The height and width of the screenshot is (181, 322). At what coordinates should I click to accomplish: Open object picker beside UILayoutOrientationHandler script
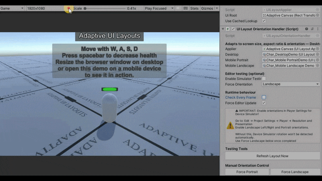pos(318,36)
